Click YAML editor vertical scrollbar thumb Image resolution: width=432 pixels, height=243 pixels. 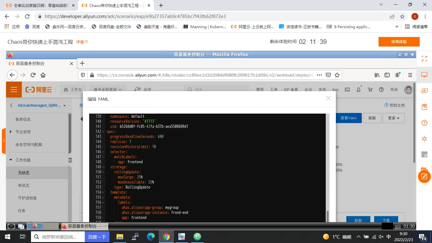tap(328, 216)
